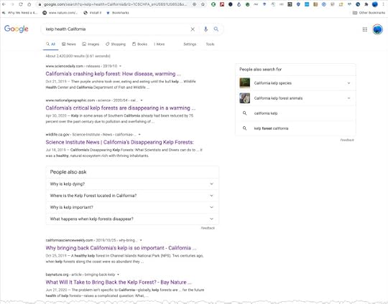The width and height of the screenshot is (388, 304).
Task: Click the search field containing "kelp health California"
Action: pos(116,29)
